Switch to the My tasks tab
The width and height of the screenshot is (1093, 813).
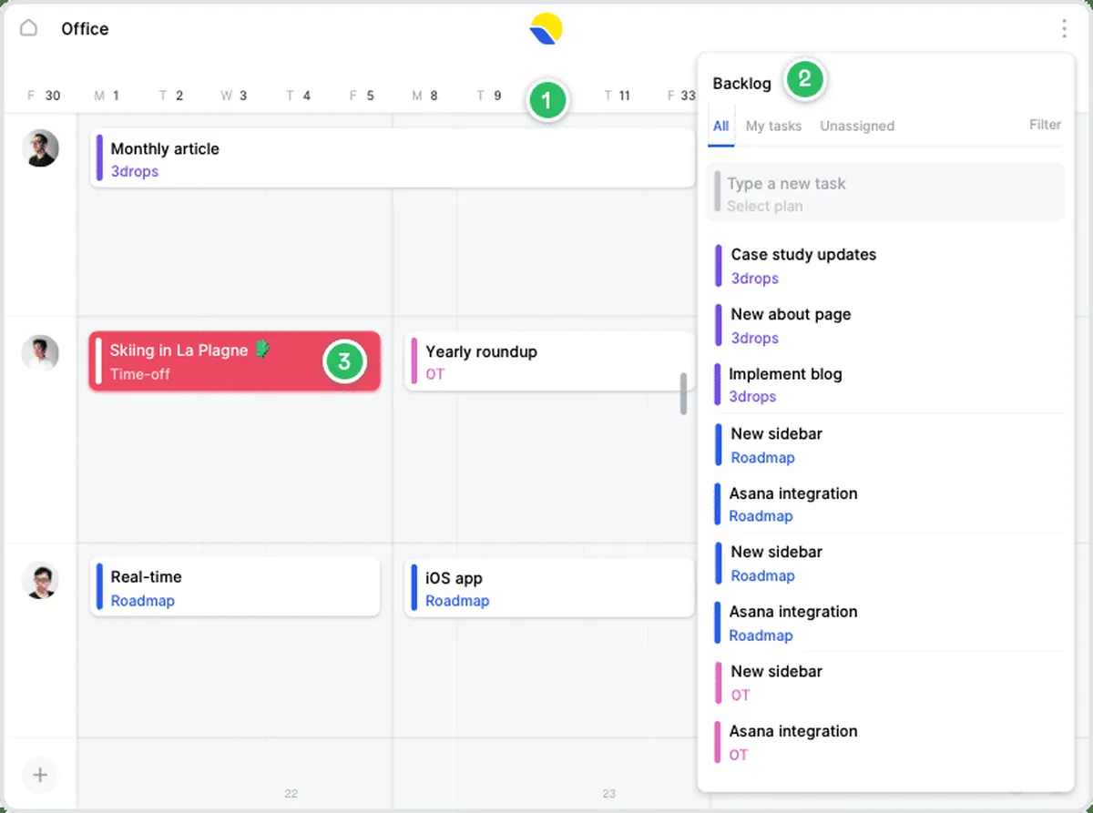(x=773, y=126)
